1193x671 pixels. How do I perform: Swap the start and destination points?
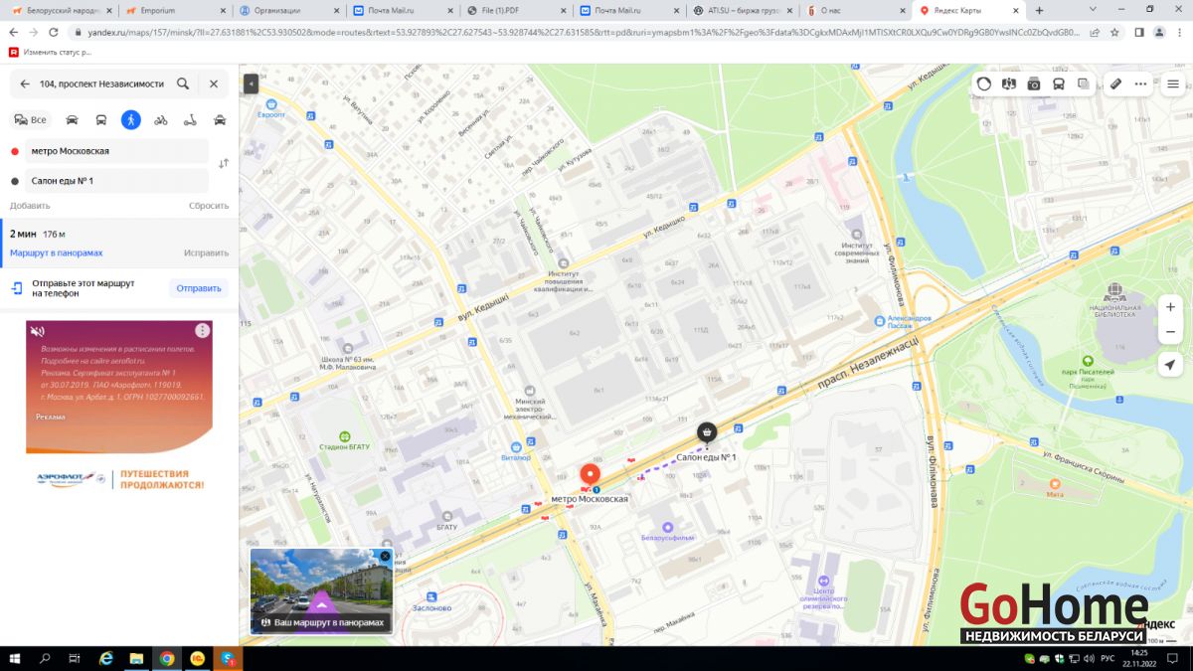[224, 164]
